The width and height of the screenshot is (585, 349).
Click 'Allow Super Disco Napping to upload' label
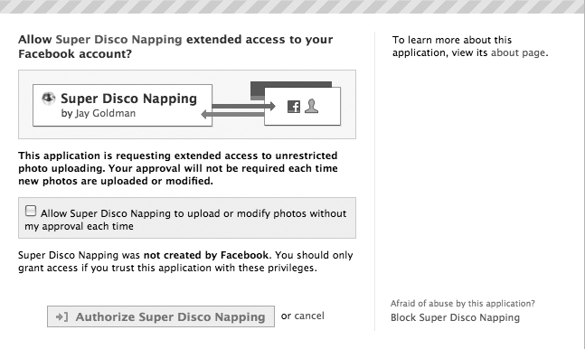(185, 220)
